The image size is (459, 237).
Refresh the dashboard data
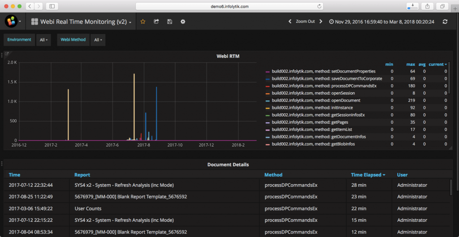click(445, 22)
